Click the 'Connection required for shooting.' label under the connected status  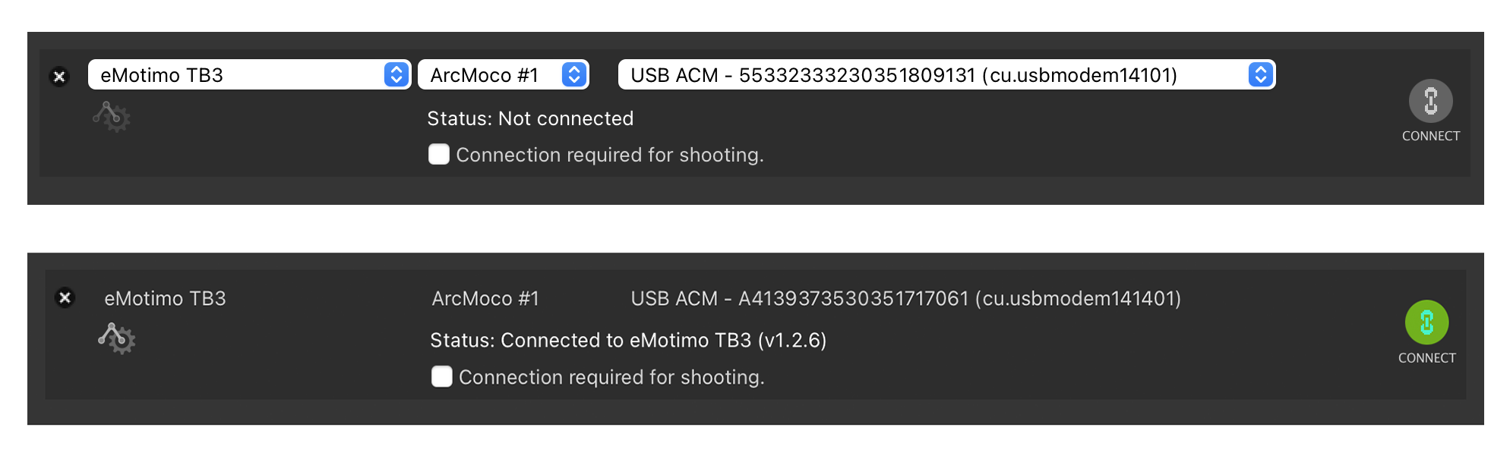[x=611, y=377]
